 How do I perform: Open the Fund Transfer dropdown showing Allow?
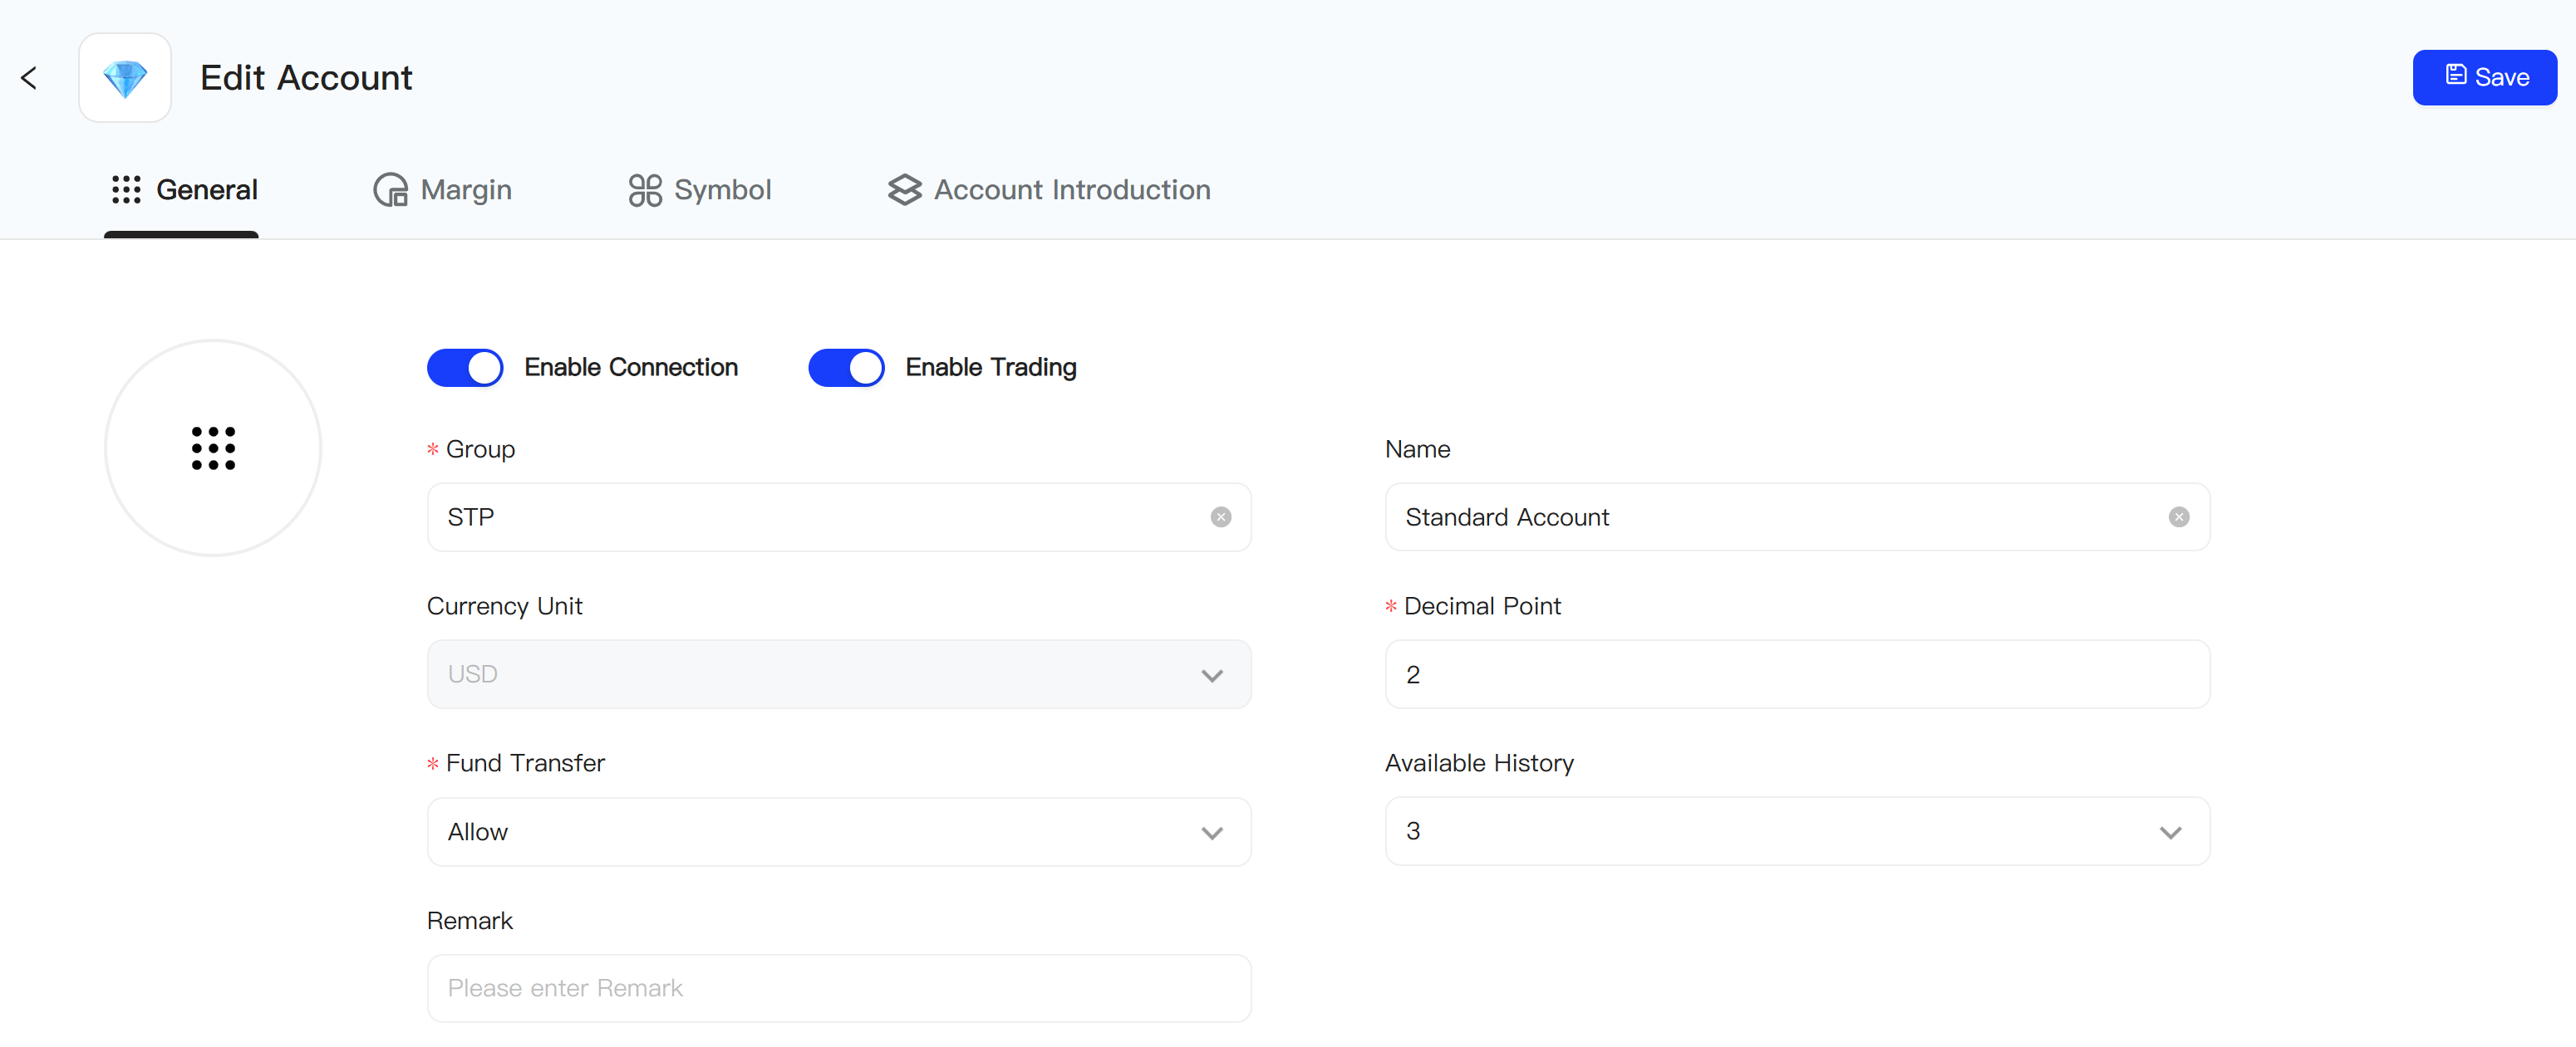[x=839, y=832]
